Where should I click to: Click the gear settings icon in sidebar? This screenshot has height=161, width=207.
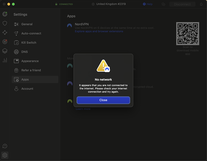[x=5, y=155]
